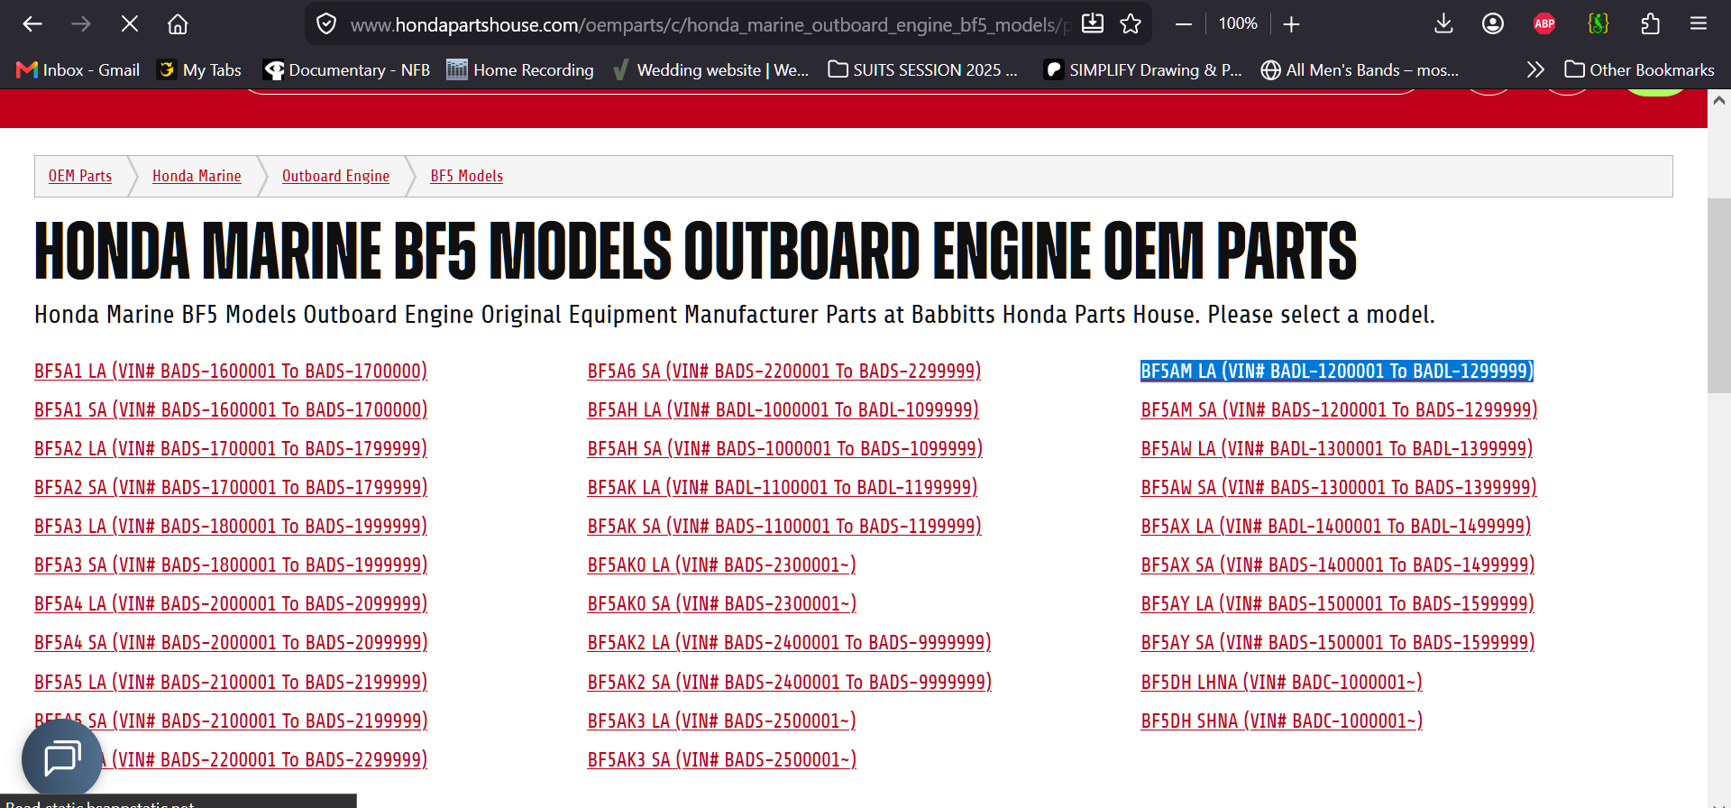Bookmark this page with the star
Viewport: 1731px width, 808px height.
point(1131,24)
